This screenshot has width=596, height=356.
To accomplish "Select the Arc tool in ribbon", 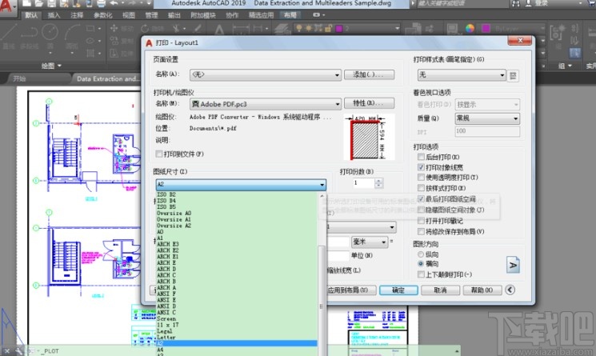I will tap(72, 34).
